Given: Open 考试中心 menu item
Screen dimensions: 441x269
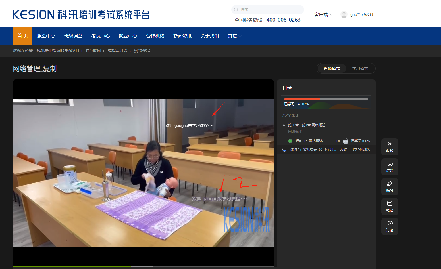Looking at the screenshot, I should tap(101, 36).
